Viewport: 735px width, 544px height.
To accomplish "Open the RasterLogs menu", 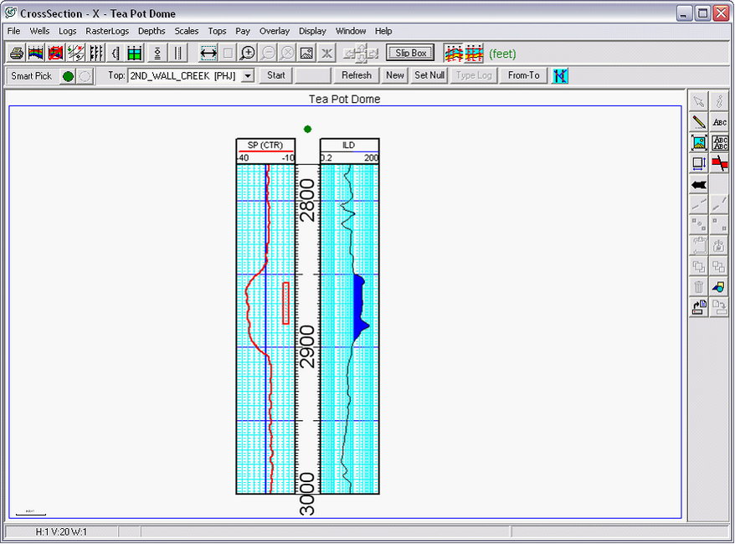I will click(x=107, y=31).
